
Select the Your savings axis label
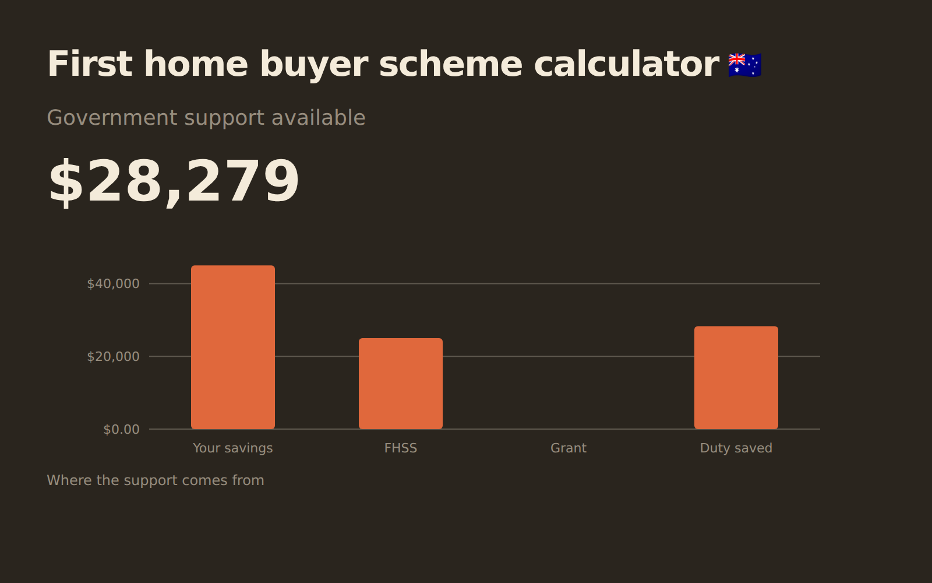[233, 448]
